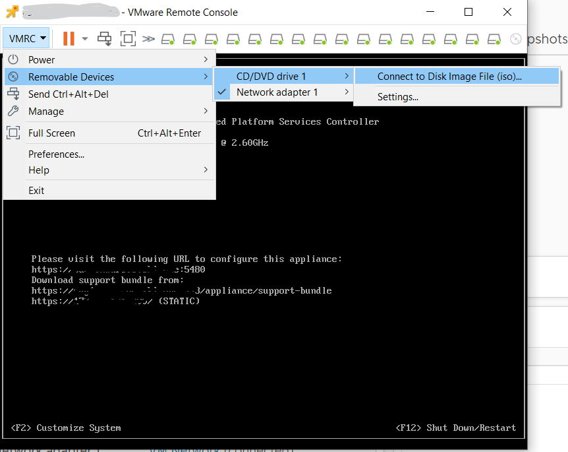Click 'Please visit the following URL' line
This screenshot has width=568, height=452.
186,259
